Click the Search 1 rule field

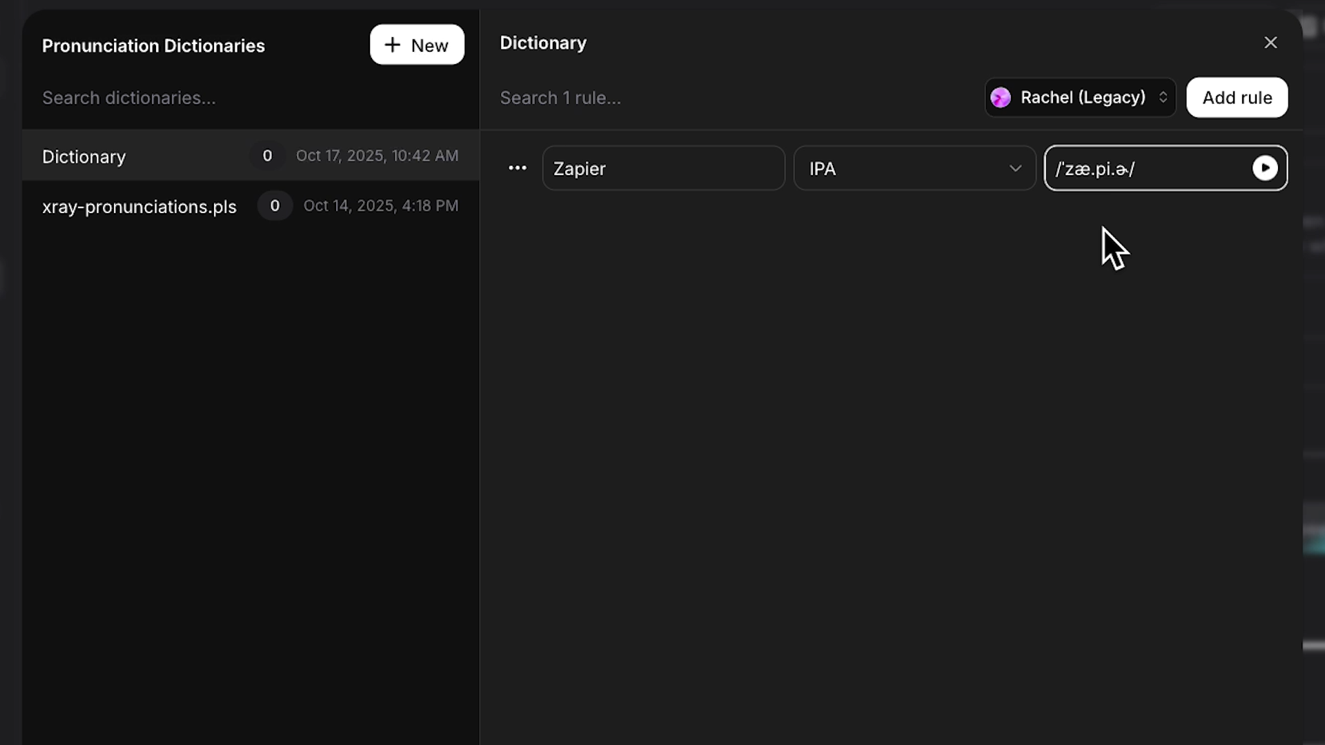[560, 97]
